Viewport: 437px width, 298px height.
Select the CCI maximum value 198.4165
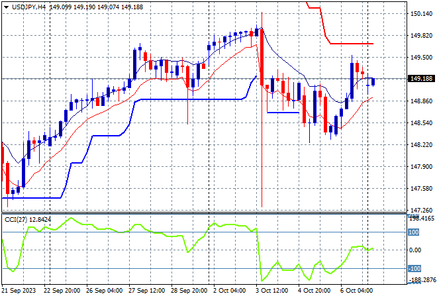(422, 219)
